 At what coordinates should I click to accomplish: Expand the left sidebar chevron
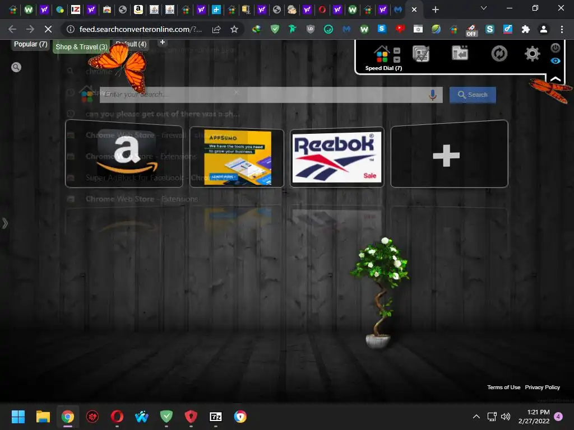(4, 223)
